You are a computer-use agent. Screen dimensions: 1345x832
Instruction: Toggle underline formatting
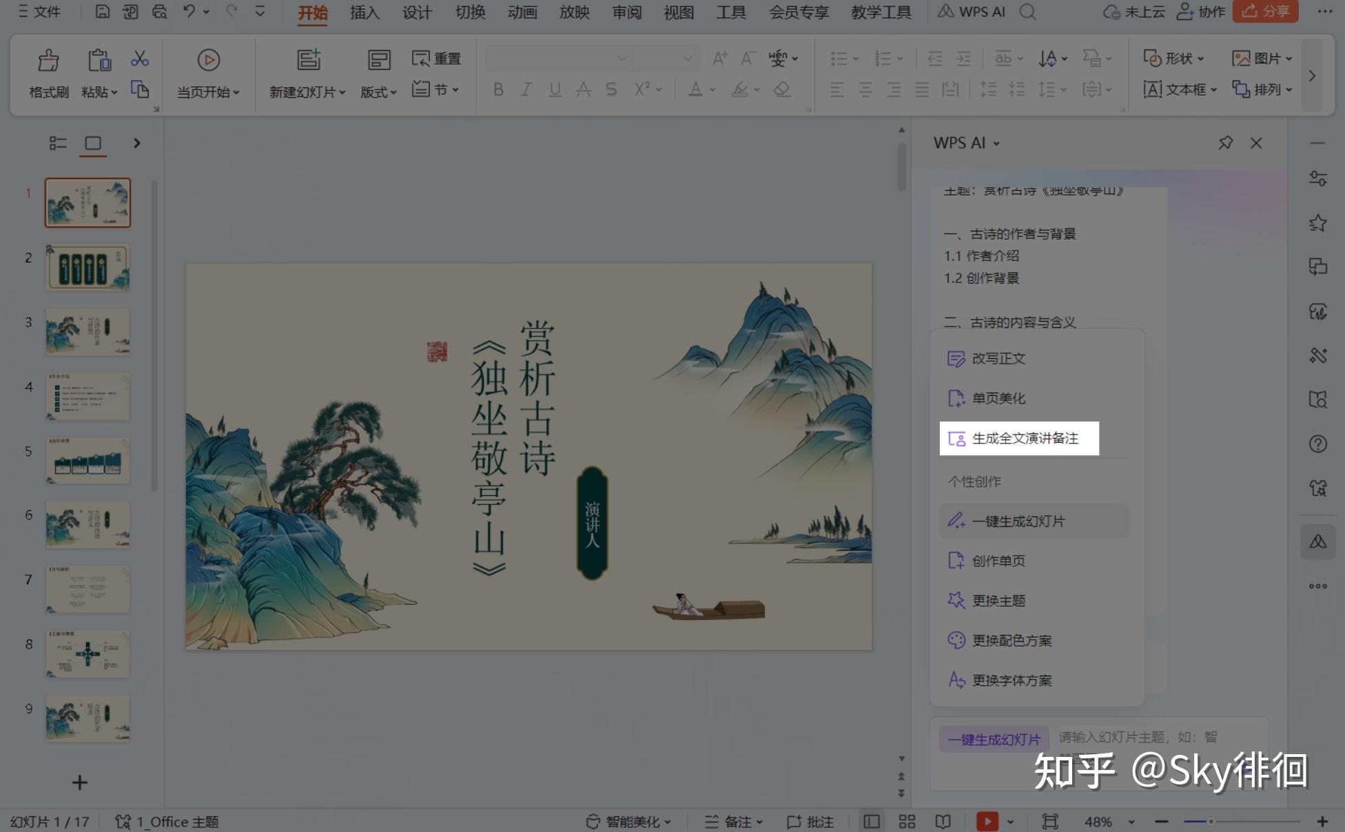(554, 90)
